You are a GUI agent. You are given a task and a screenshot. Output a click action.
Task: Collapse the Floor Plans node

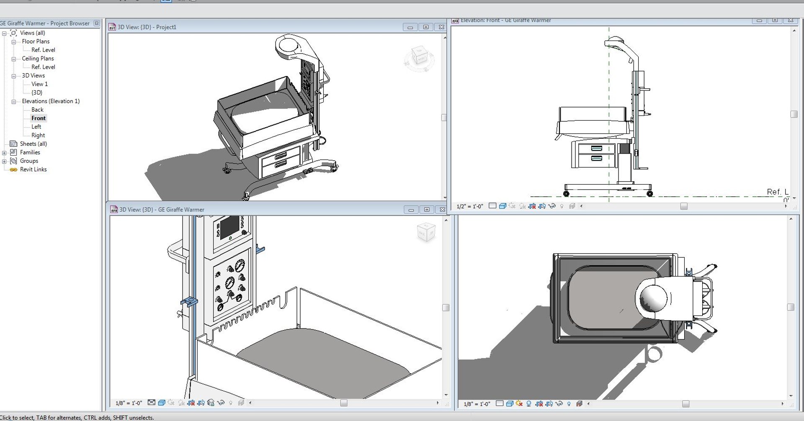(x=13, y=42)
